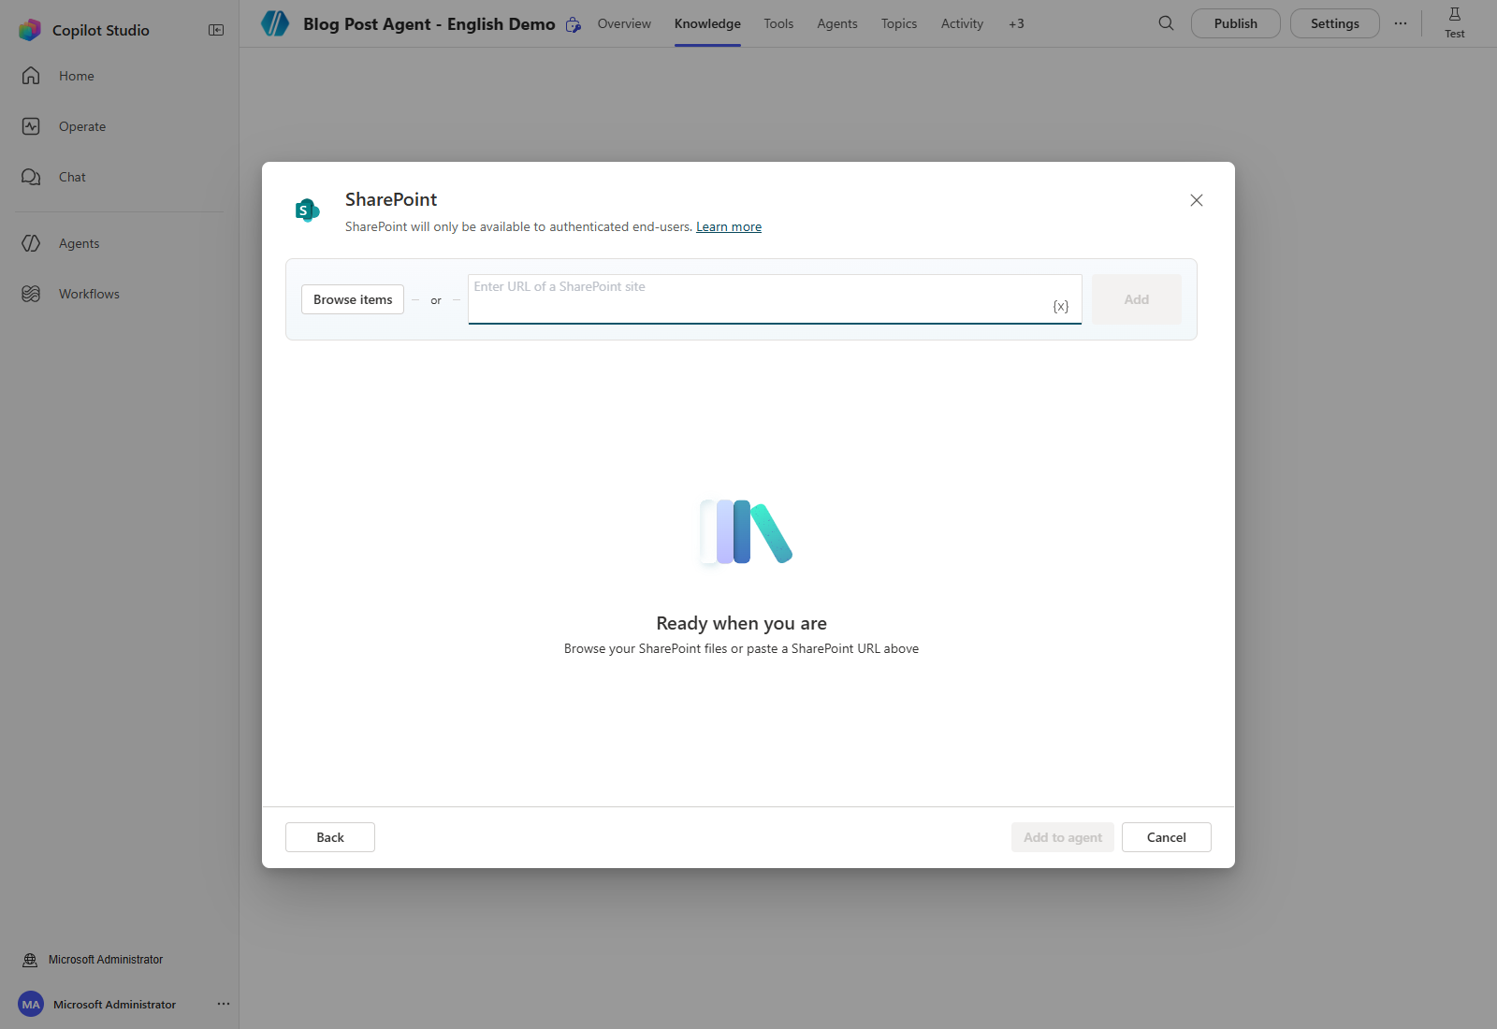Viewport: 1497px width, 1029px height.
Task: Click the books illustration in the dialog
Action: point(746,531)
